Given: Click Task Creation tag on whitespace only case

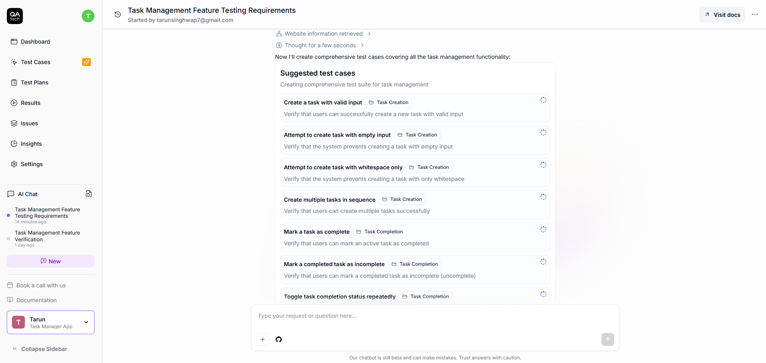Looking at the screenshot, I should [429, 167].
